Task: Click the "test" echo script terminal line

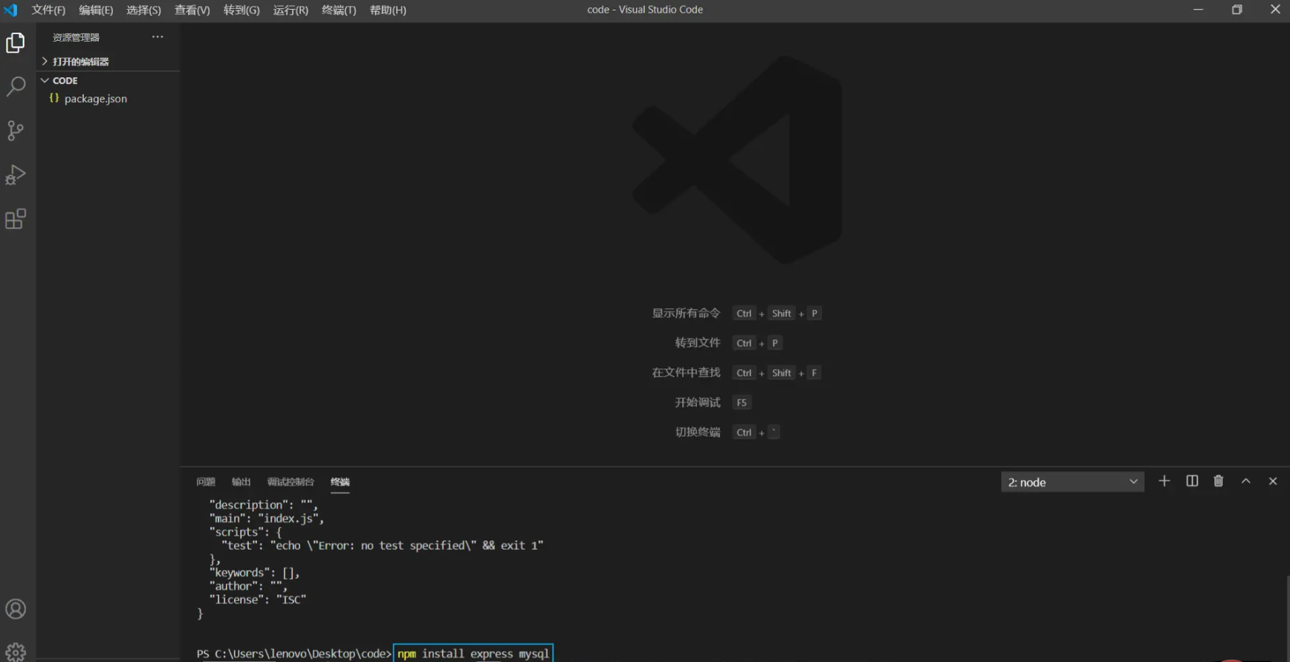Action: tap(383, 545)
